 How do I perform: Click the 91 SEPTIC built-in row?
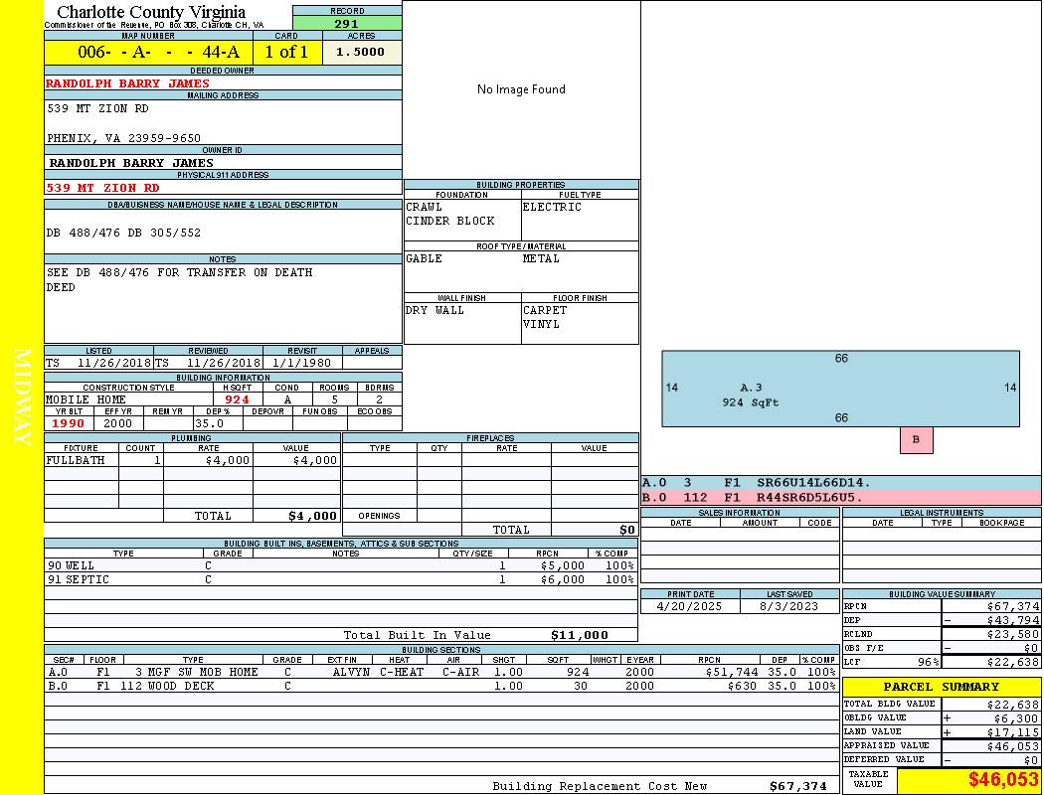click(x=339, y=579)
